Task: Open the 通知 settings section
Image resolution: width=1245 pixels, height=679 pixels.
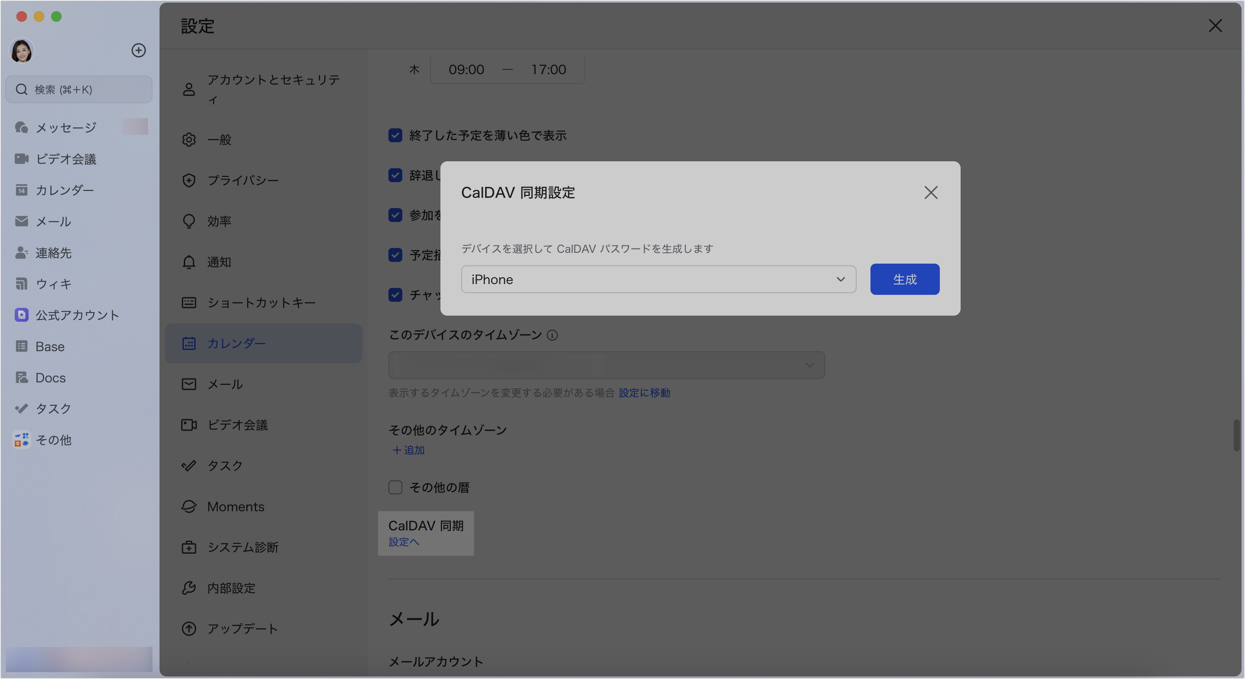Action: point(219,262)
